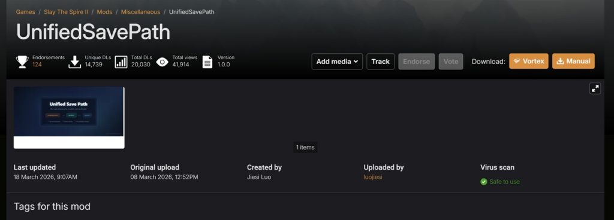Track this mod

(380, 62)
